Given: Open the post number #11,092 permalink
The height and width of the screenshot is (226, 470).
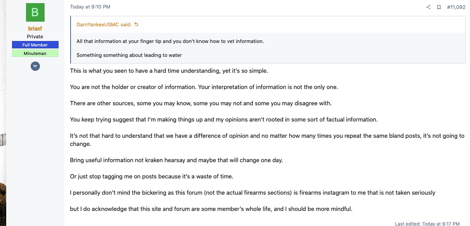Looking at the screenshot, I should coord(456,7).
